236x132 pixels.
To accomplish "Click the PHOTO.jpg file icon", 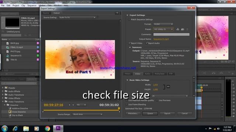I will point(7,51).
